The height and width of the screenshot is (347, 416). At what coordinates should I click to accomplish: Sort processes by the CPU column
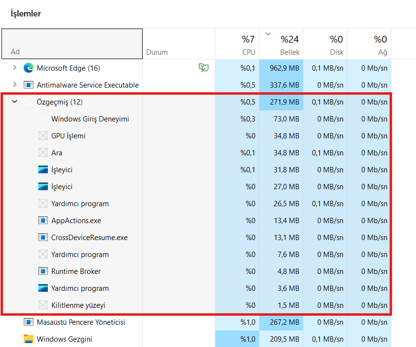(237, 44)
